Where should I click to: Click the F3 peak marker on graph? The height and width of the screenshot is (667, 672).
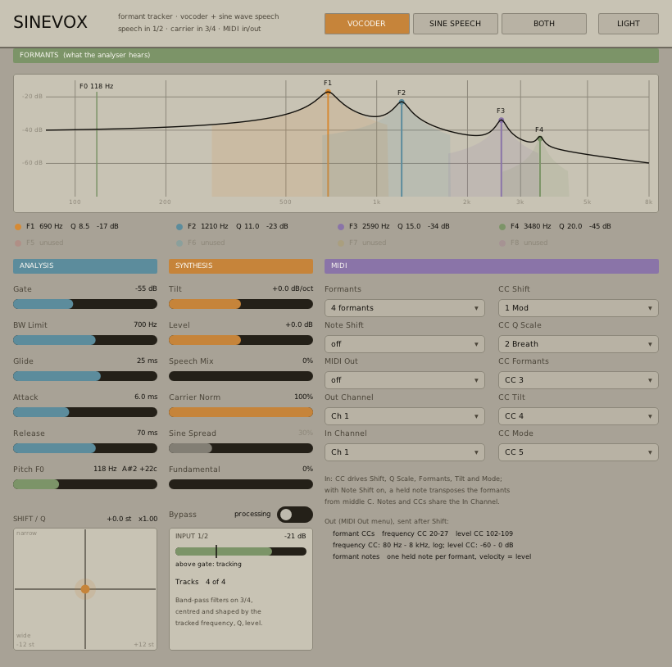pyautogui.click(x=501, y=120)
